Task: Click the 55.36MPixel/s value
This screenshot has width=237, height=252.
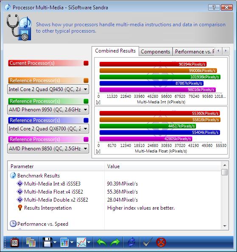Action: [x=123, y=192]
